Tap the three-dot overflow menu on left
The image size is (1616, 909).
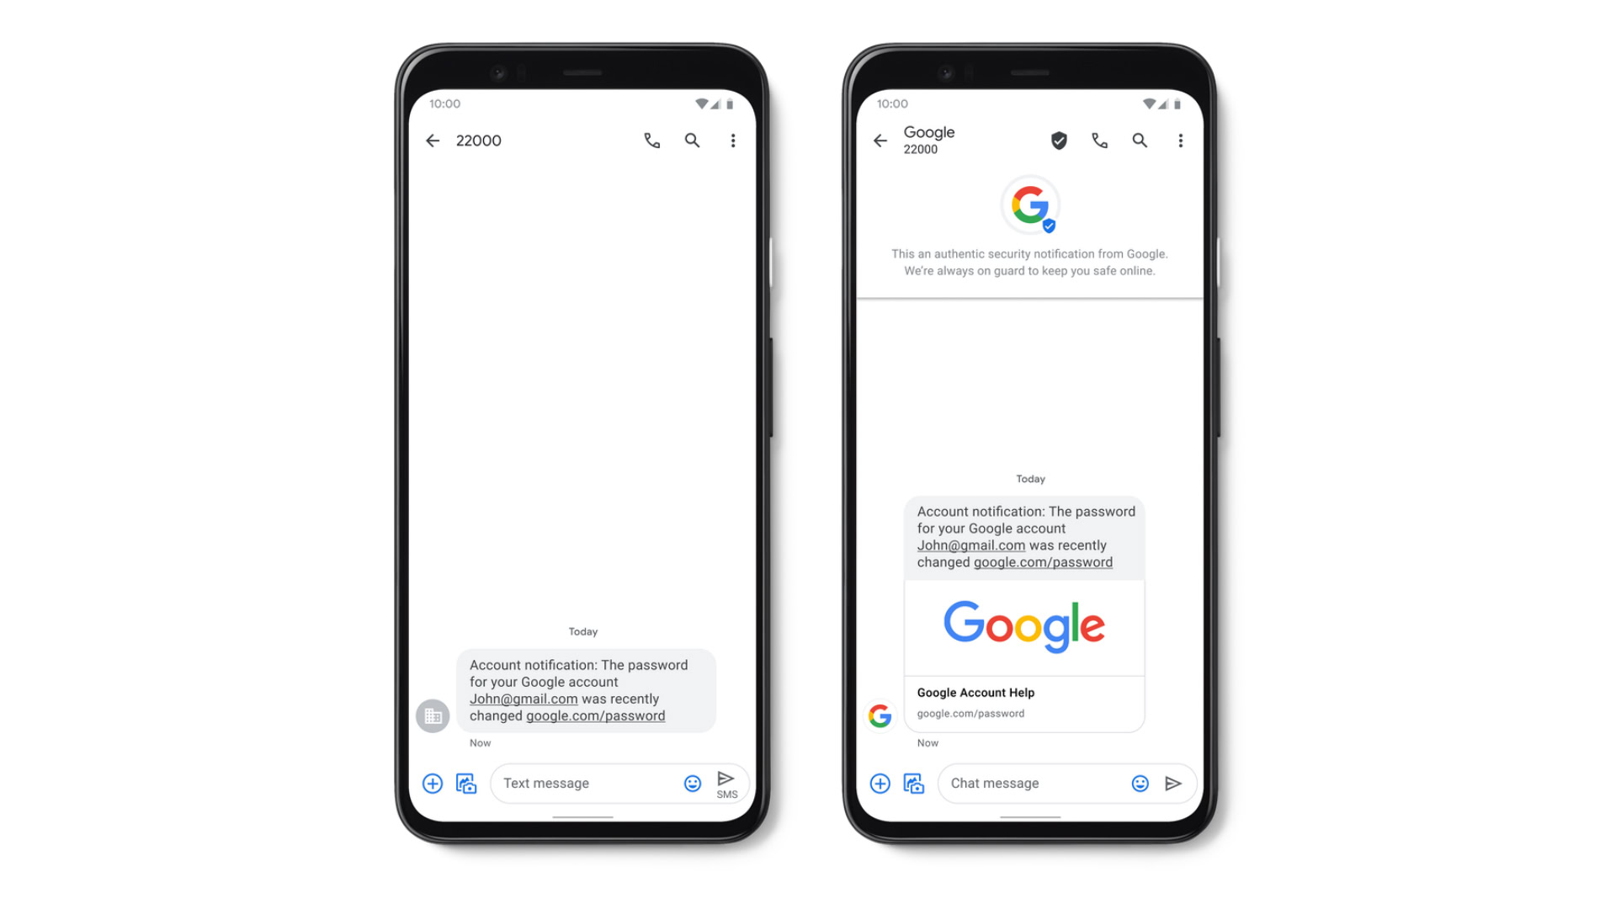coord(731,140)
